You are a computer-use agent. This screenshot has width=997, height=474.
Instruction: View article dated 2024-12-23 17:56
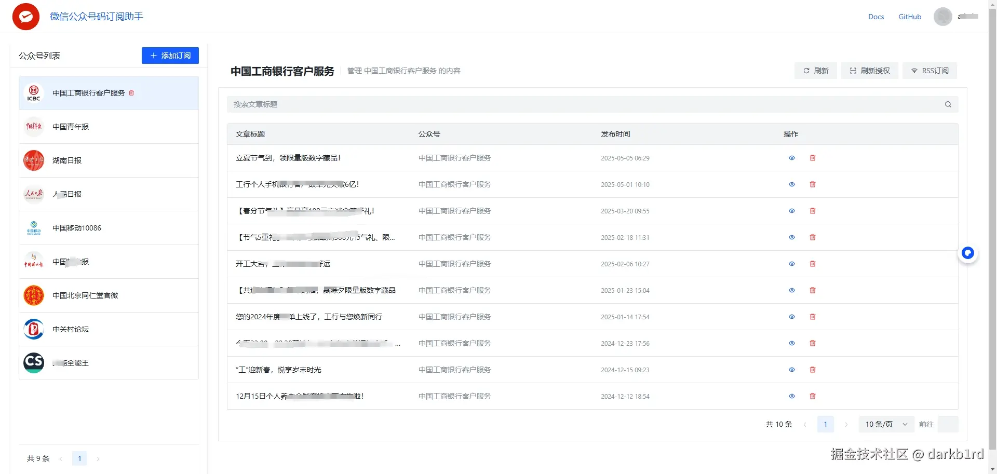coord(792,343)
